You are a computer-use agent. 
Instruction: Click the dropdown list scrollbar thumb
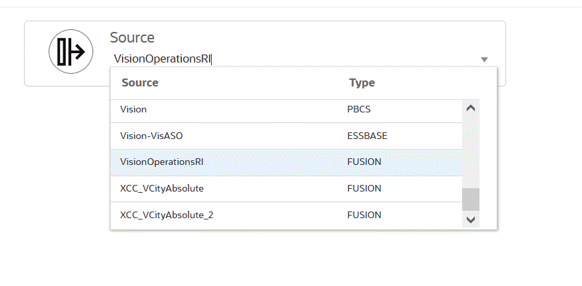471,199
